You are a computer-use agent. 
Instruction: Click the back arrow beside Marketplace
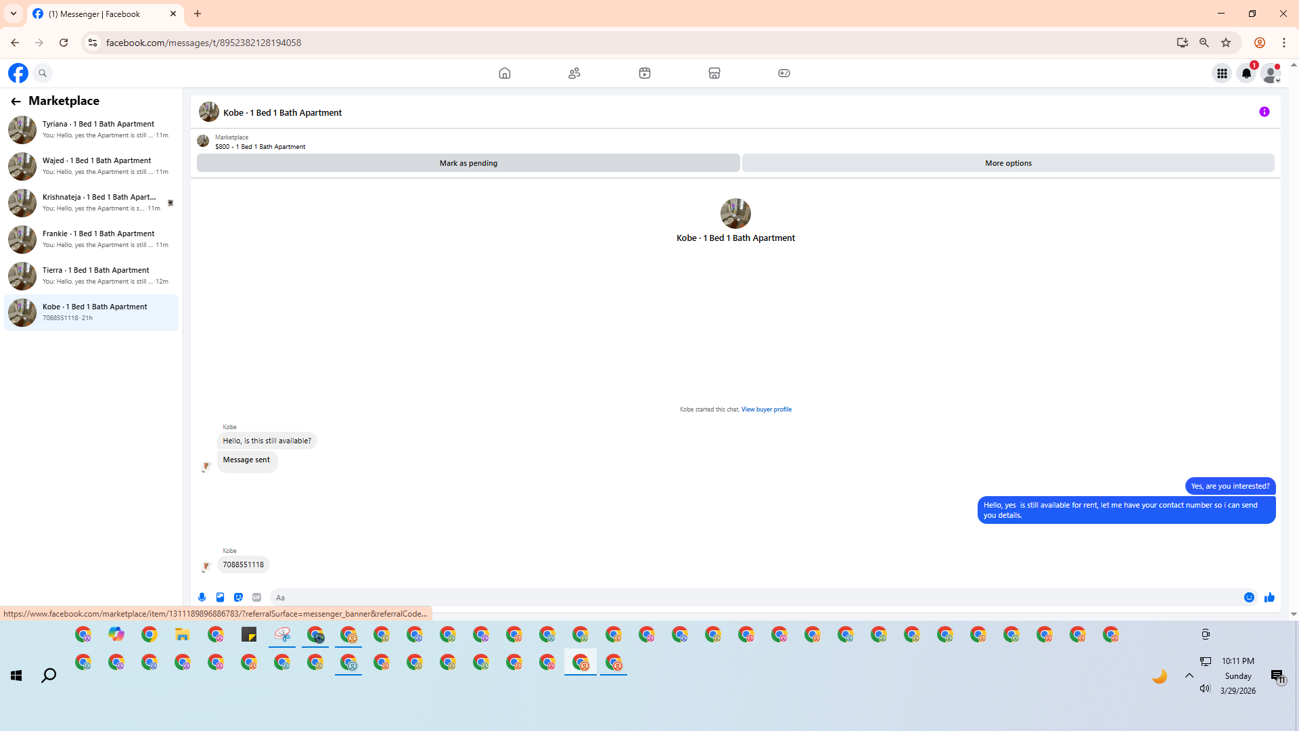(x=16, y=102)
